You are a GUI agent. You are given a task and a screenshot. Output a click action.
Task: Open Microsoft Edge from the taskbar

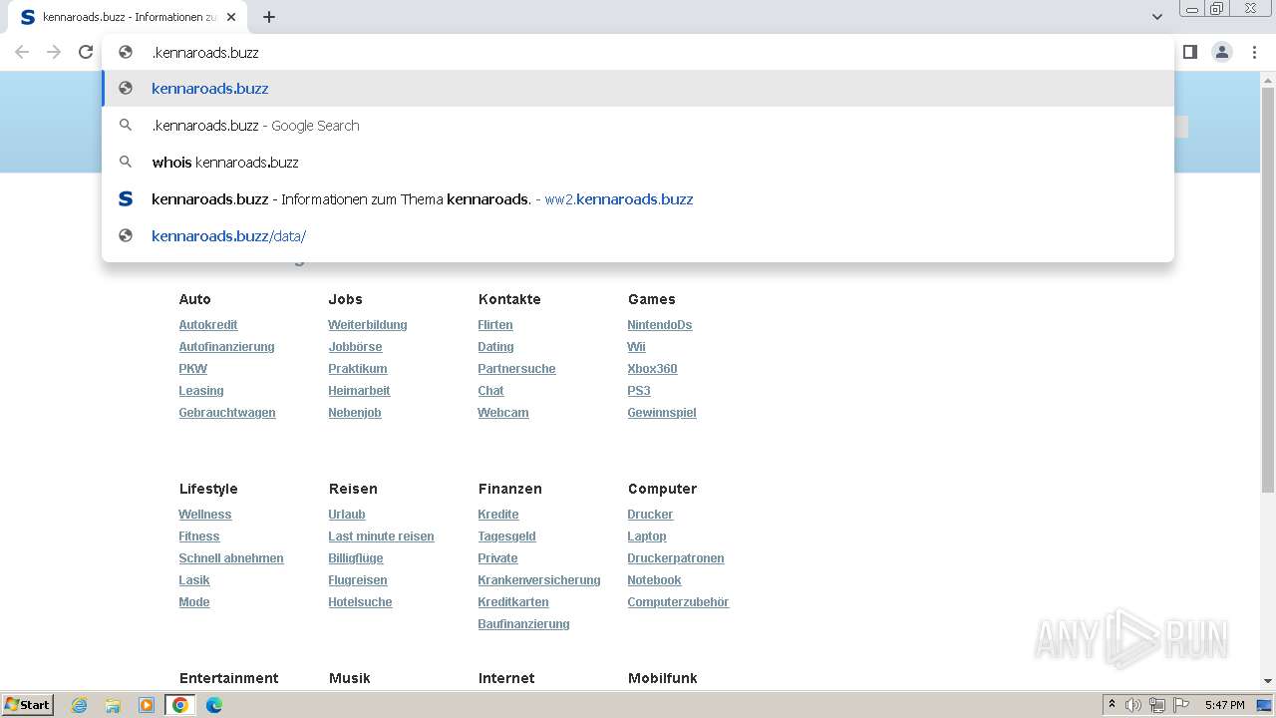[x=213, y=705]
